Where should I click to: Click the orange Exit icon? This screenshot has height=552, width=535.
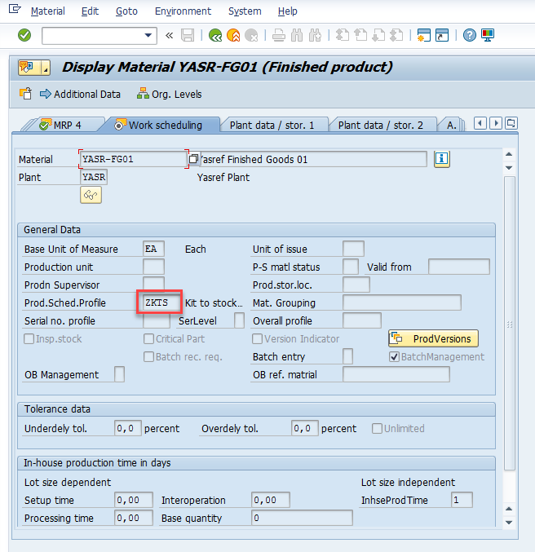coord(233,35)
